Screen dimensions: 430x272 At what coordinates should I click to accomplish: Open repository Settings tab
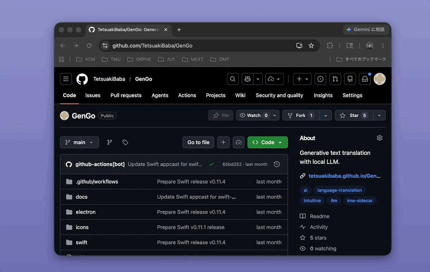[353, 95]
